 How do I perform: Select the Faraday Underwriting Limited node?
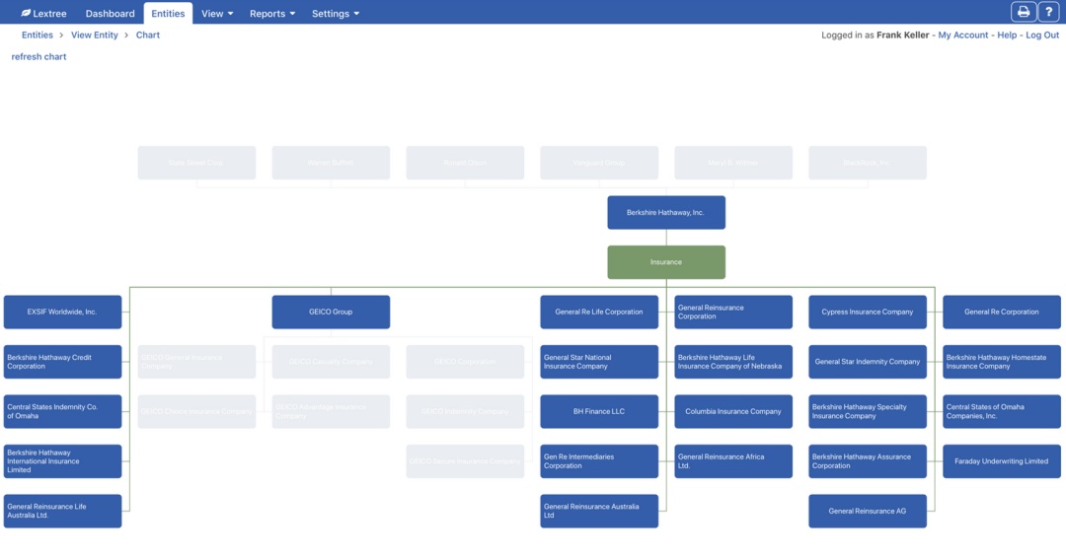point(1002,461)
